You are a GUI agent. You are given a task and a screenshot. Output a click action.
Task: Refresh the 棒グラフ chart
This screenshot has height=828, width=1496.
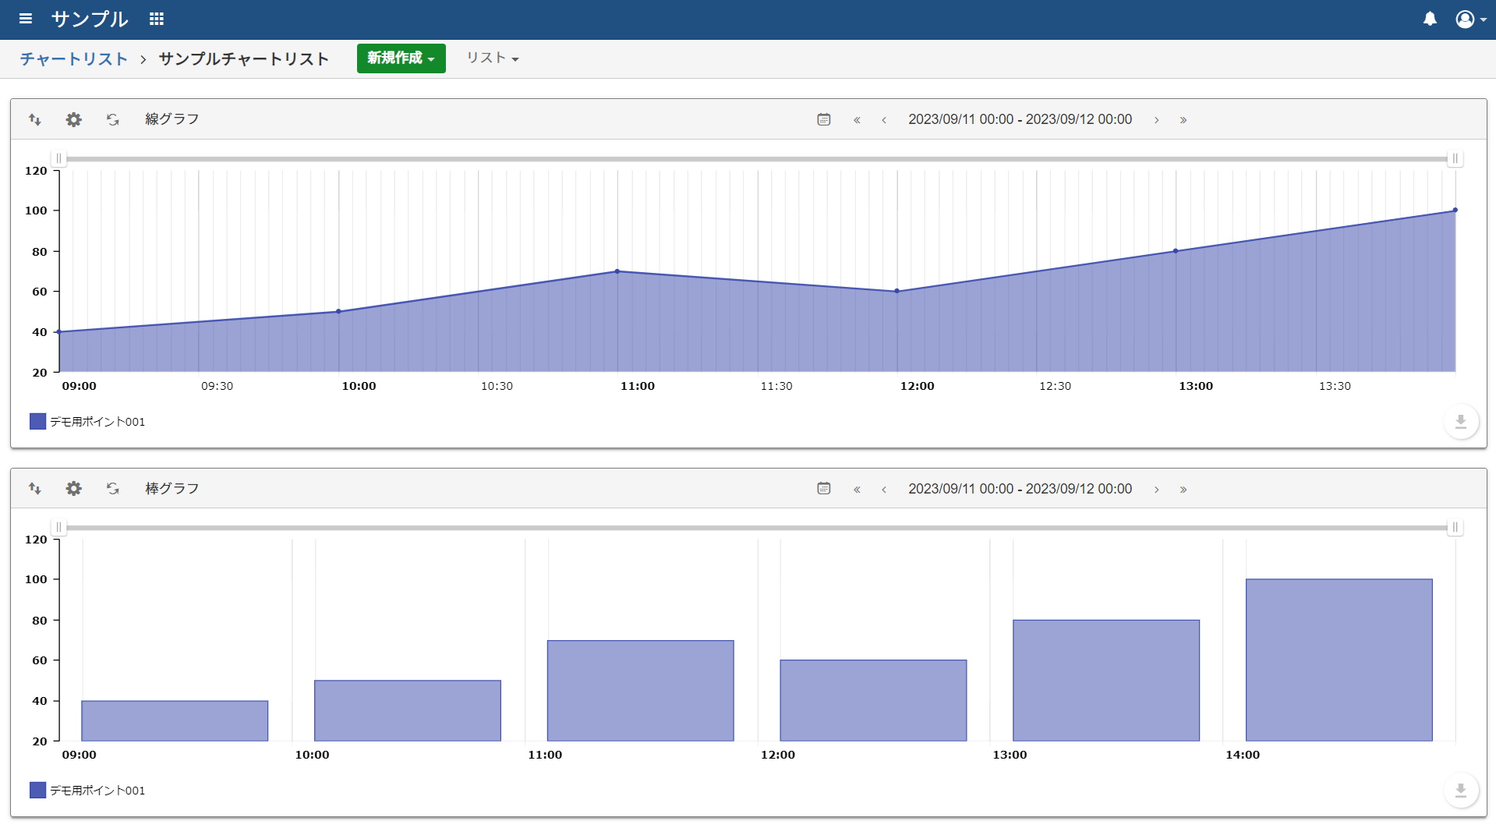pyautogui.click(x=113, y=488)
